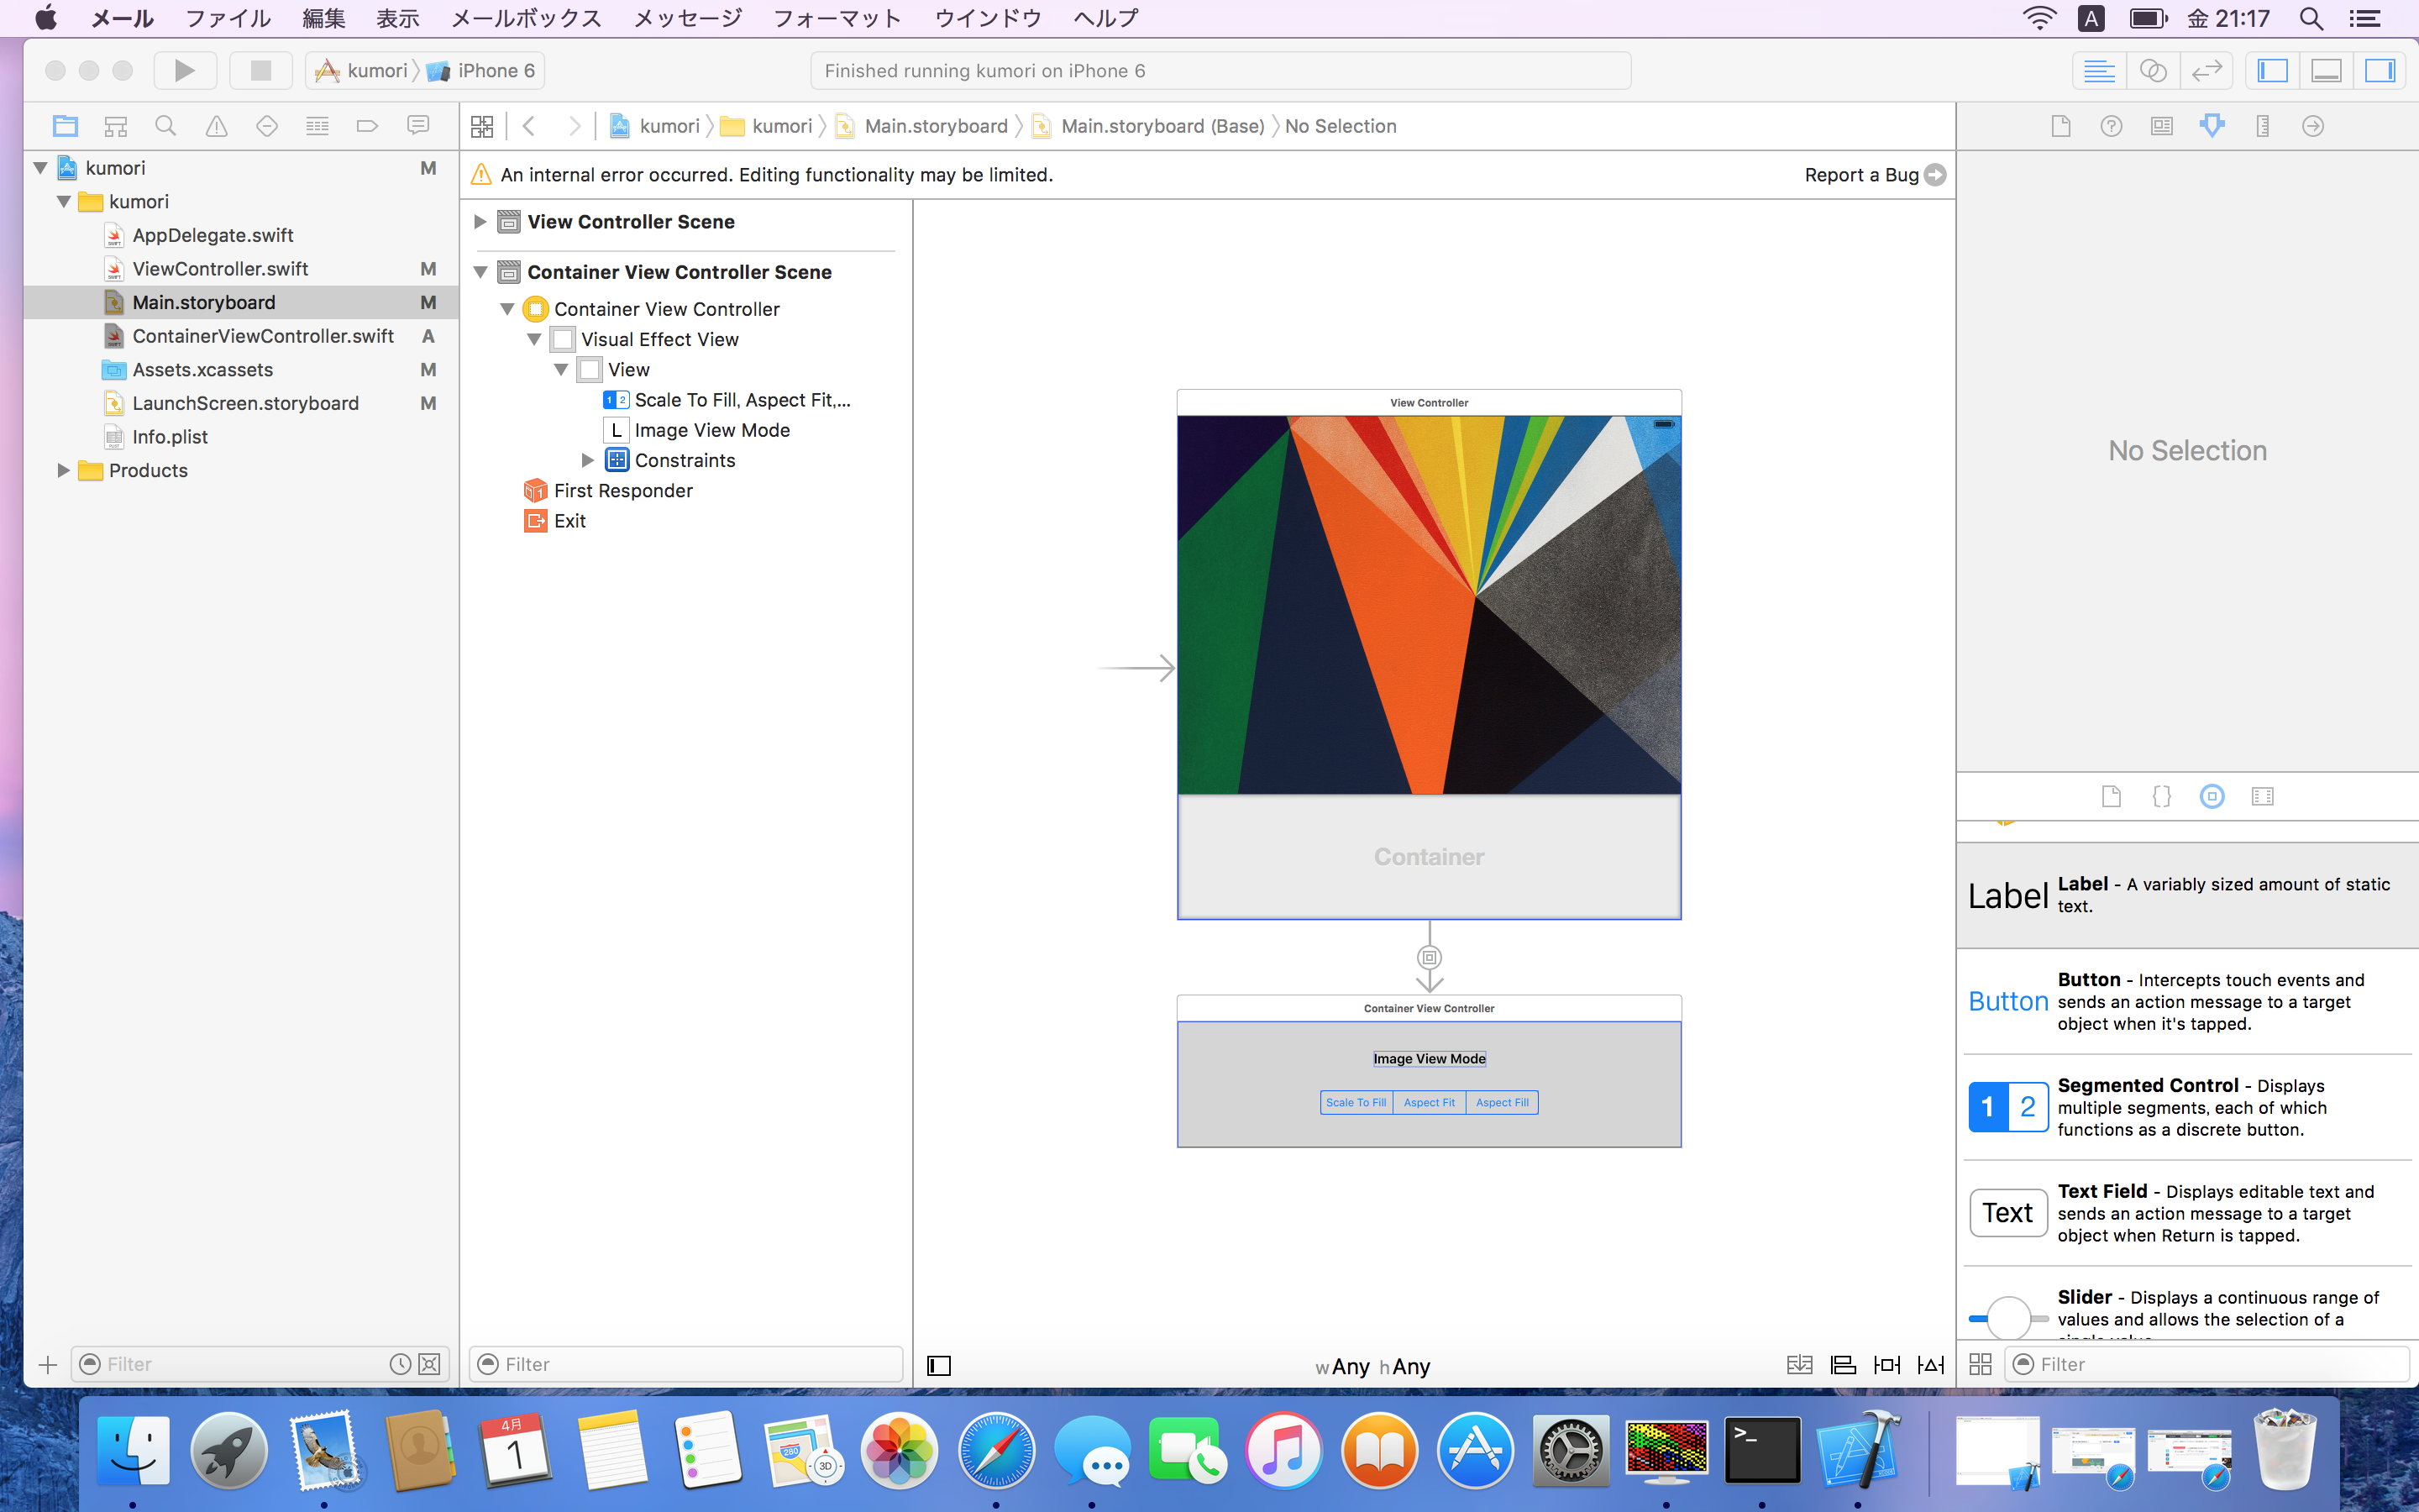The image size is (2419, 1512).
Task: Open the Report navigator speech icon
Action: pos(417,126)
